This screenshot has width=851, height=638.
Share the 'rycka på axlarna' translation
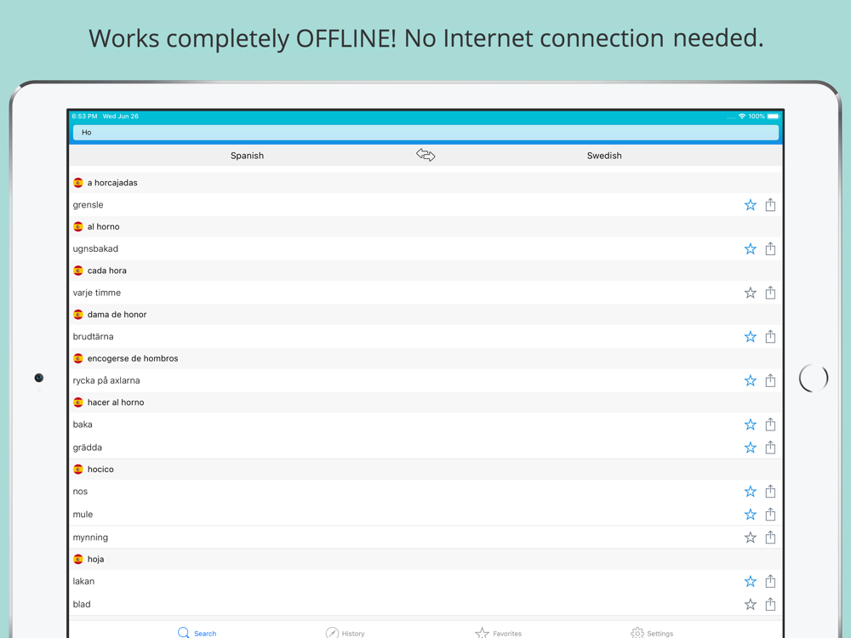770,380
